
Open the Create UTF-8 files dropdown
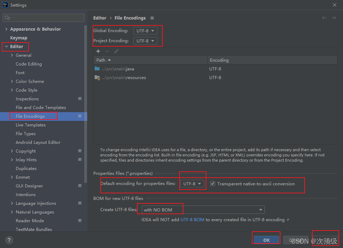tap(261, 210)
